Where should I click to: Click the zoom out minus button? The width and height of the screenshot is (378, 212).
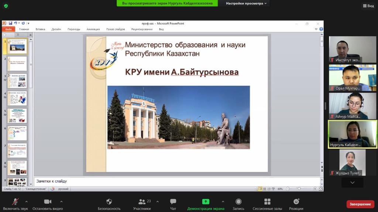coord(288,189)
